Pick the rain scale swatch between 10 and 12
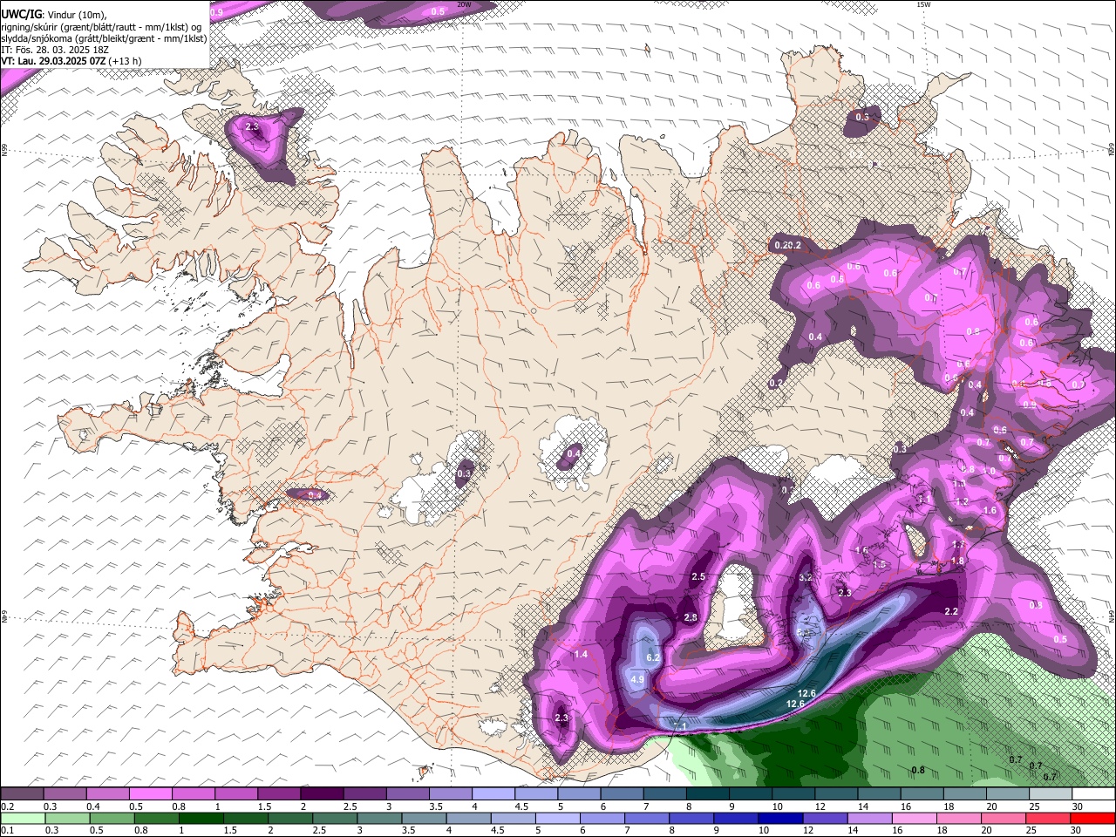1116x837 pixels. tap(781, 818)
